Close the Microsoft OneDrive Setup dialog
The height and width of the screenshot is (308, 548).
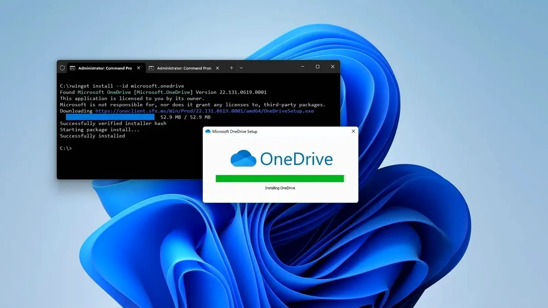click(x=353, y=131)
